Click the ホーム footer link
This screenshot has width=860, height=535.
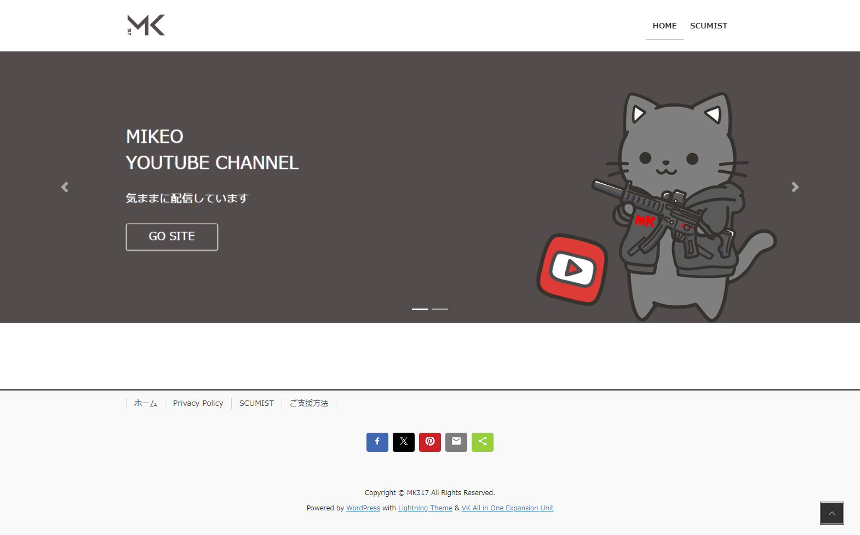point(145,403)
